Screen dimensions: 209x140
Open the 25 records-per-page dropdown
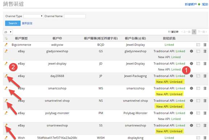click(x=8, y=32)
